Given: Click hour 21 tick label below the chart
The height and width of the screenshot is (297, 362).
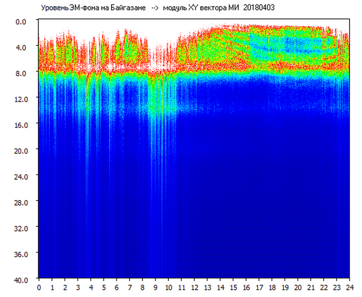Looking at the screenshot, I should coord(311,287).
